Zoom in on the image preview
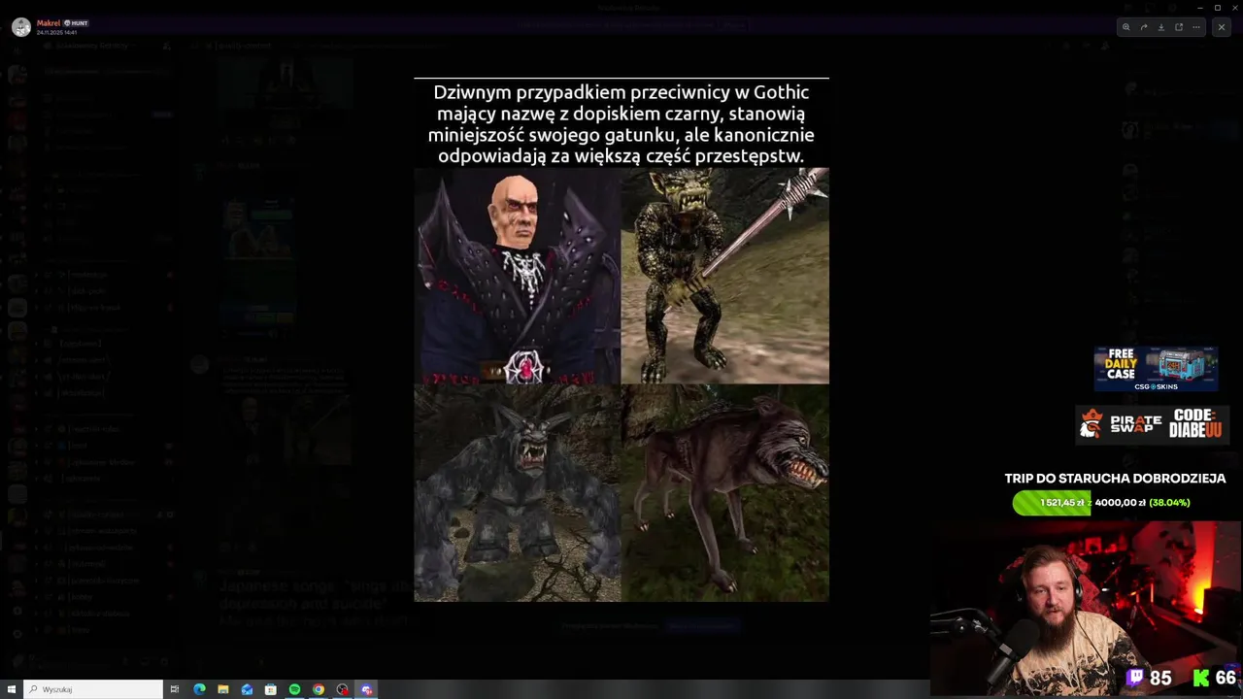 tap(1125, 27)
